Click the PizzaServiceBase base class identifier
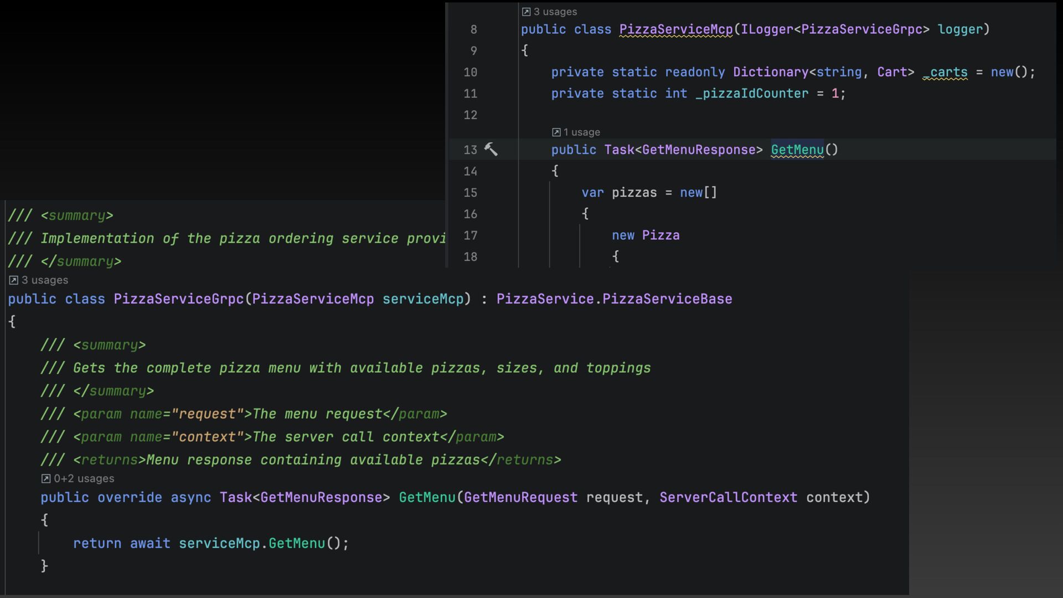The image size is (1063, 598). tap(667, 299)
